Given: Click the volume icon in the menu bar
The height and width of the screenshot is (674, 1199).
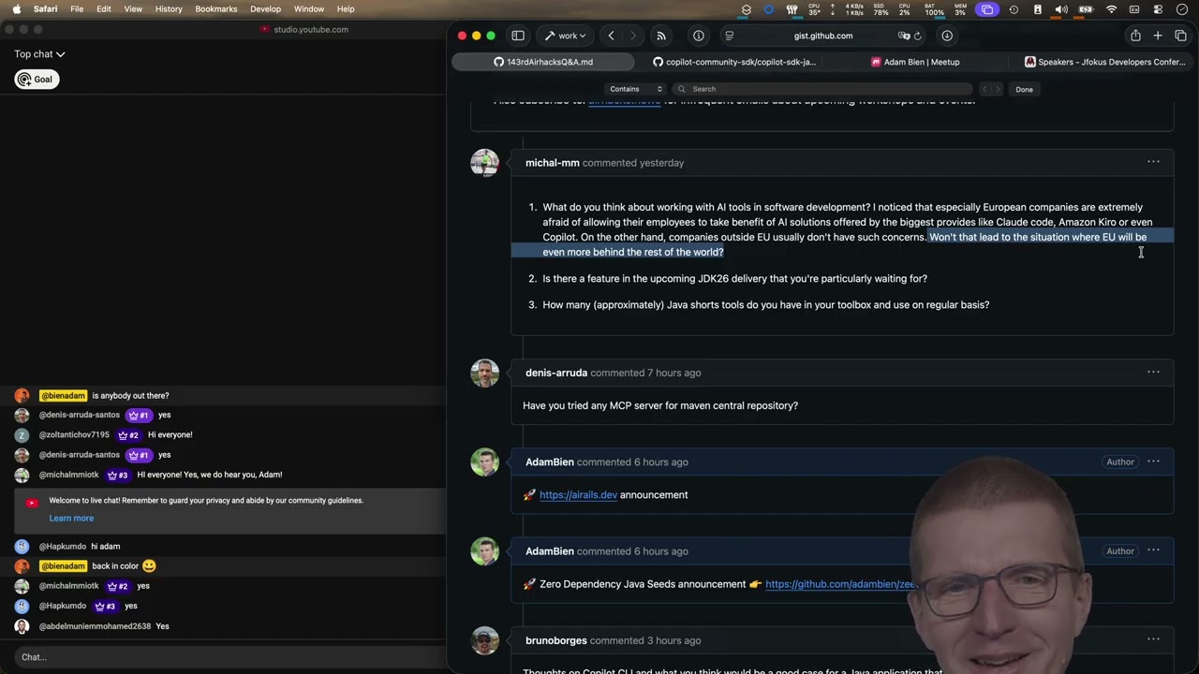Looking at the screenshot, I should (x=1061, y=8).
